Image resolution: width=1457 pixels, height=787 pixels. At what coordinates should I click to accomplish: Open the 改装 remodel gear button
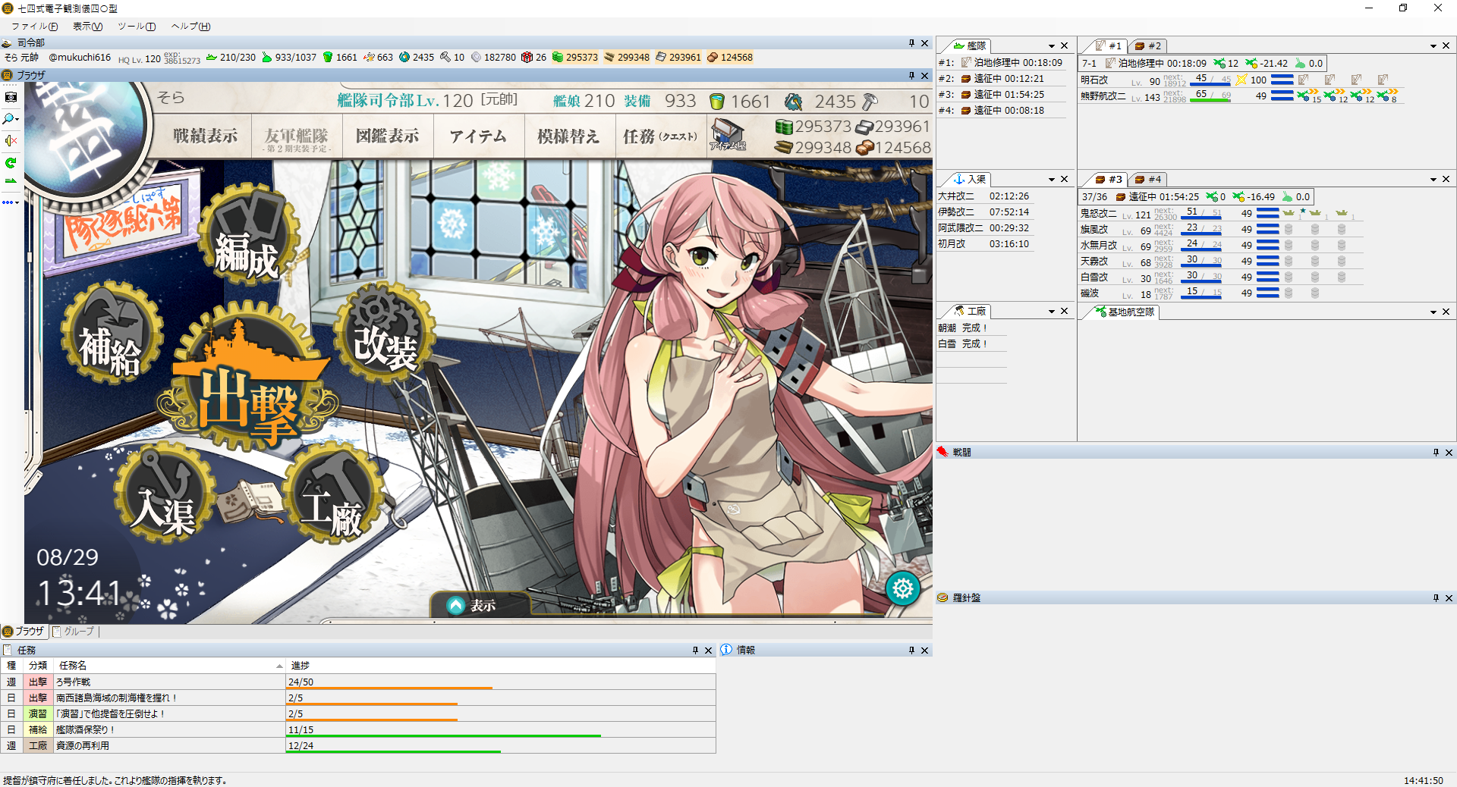pos(385,334)
